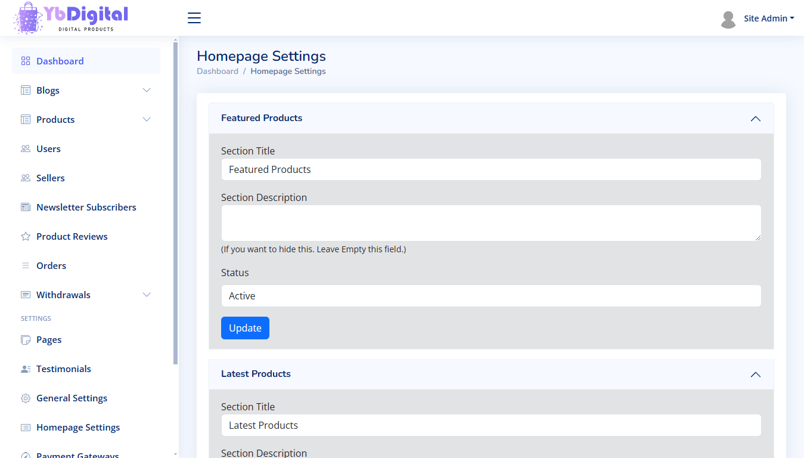804x458 pixels.
Task: Click the Users people icon
Action: click(x=26, y=149)
